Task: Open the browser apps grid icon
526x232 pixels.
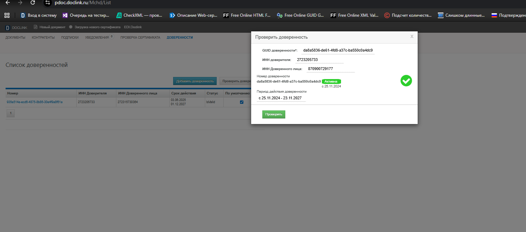Action: pyautogui.click(x=7, y=15)
